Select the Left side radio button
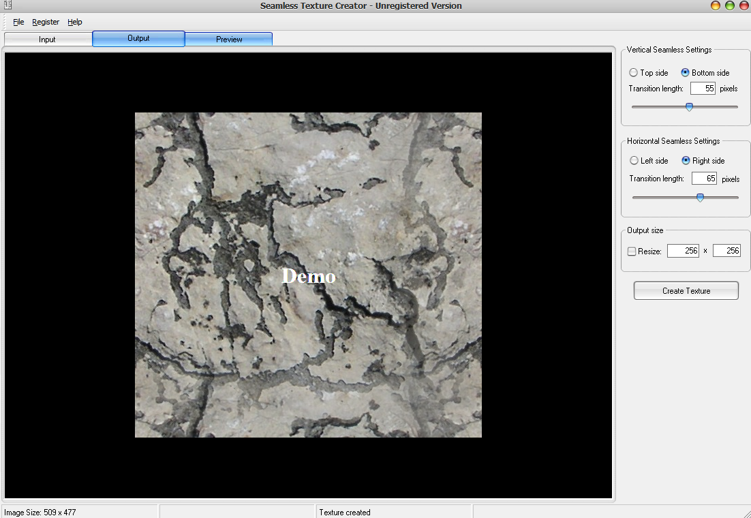The width and height of the screenshot is (751, 518). pos(634,161)
